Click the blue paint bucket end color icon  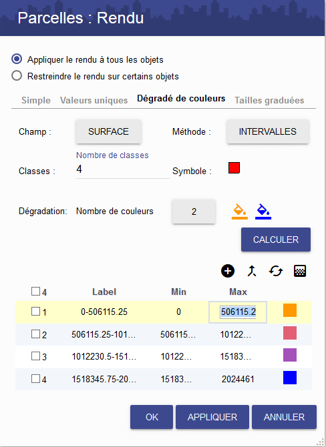tap(263, 211)
